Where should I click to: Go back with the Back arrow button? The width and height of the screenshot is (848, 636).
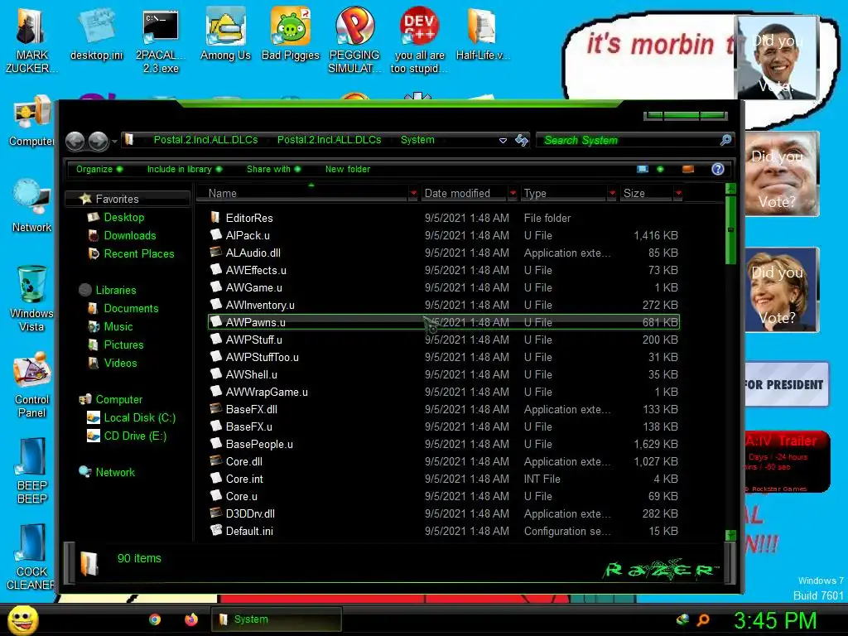pyautogui.click(x=75, y=141)
